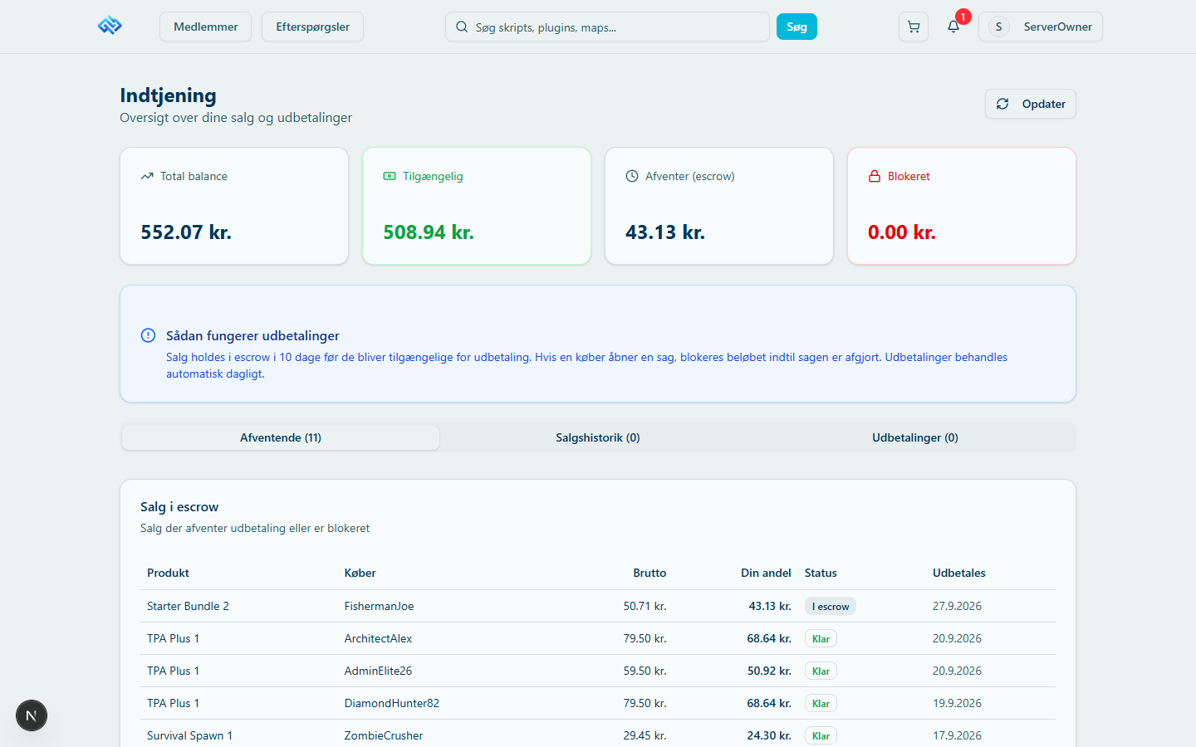Click the Udbetales column header
Viewport: 1196px width, 747px height.
959,573
